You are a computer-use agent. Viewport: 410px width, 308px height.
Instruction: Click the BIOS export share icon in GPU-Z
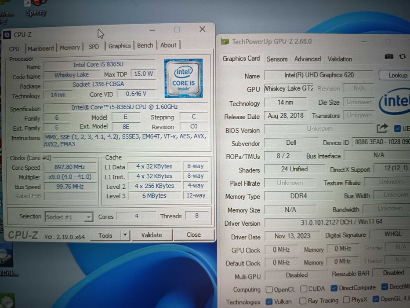[x=382, y=128]
